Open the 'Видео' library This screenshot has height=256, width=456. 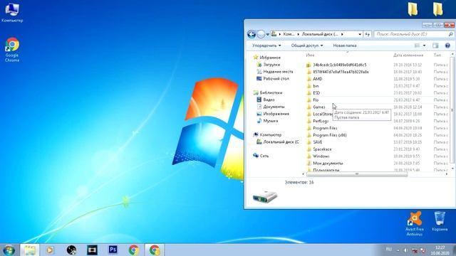[266, 100]
